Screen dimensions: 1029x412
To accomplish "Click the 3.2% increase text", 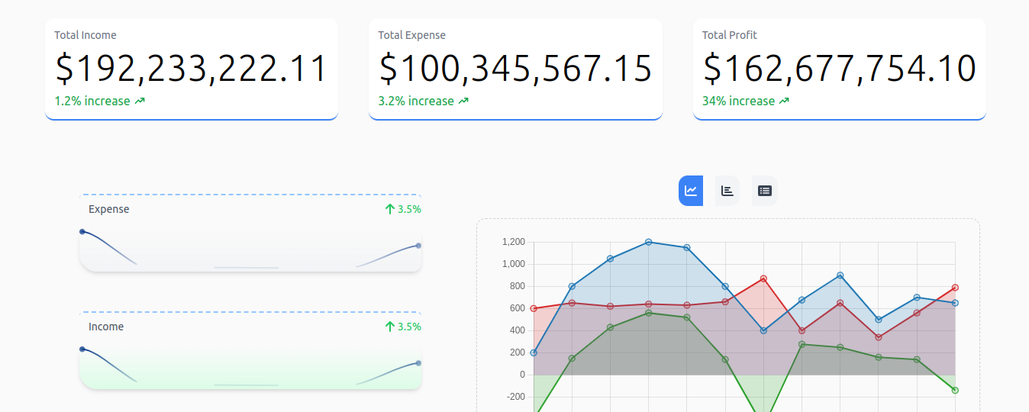I will click(416, 101).
